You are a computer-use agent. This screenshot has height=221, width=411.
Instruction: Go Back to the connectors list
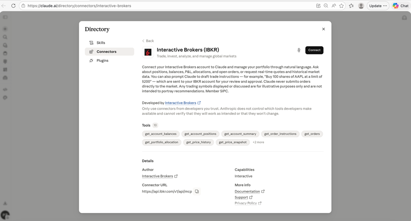click(148, 41)
